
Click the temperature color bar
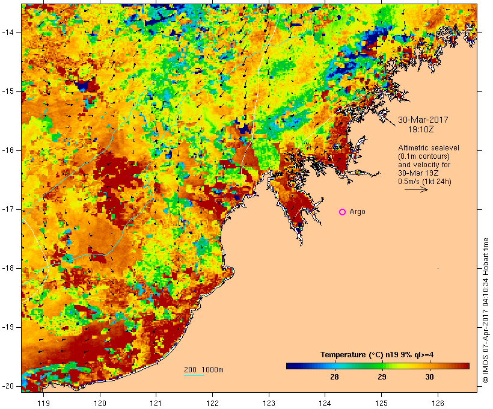tap(378, 366)
